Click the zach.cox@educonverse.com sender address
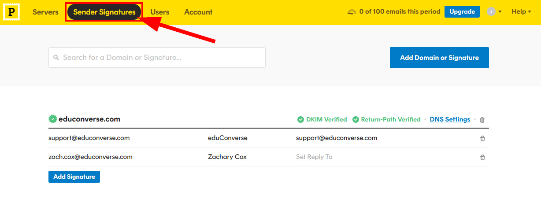Image resolution: width=541 pixels, height=199 pixels. pyautogui.click(x=90, y=157)
